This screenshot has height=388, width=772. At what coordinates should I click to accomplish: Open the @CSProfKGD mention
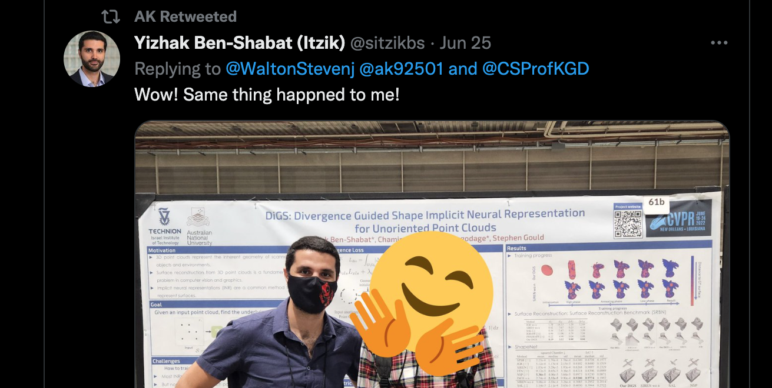click(x=536, y=69)
